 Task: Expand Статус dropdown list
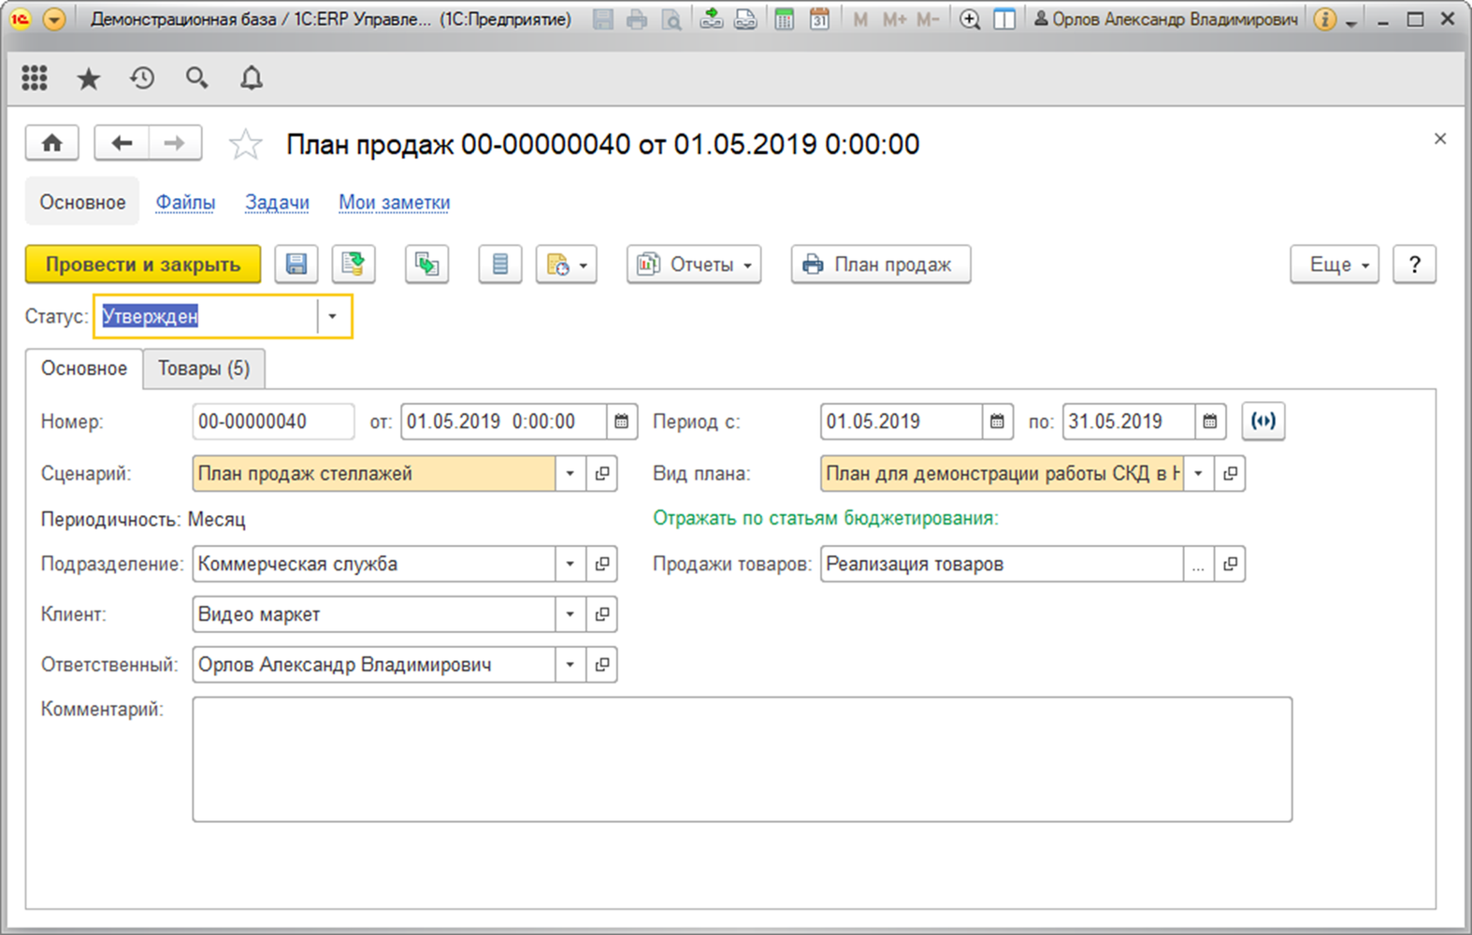332,316
